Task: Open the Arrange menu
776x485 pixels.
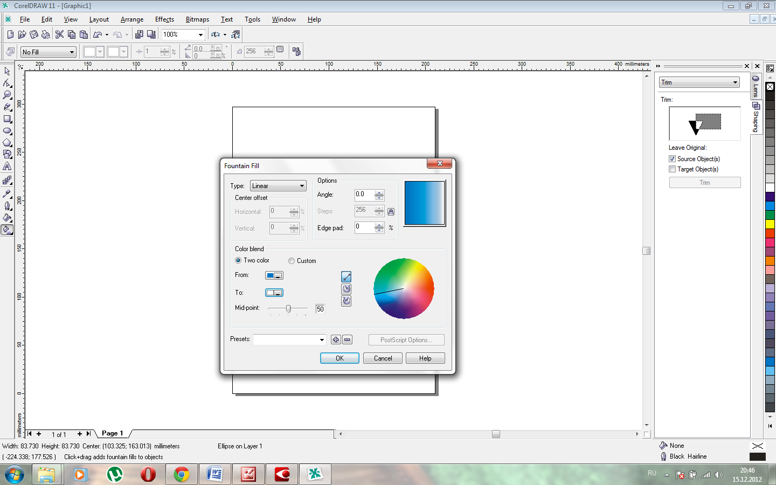Action: coord(132,19)
